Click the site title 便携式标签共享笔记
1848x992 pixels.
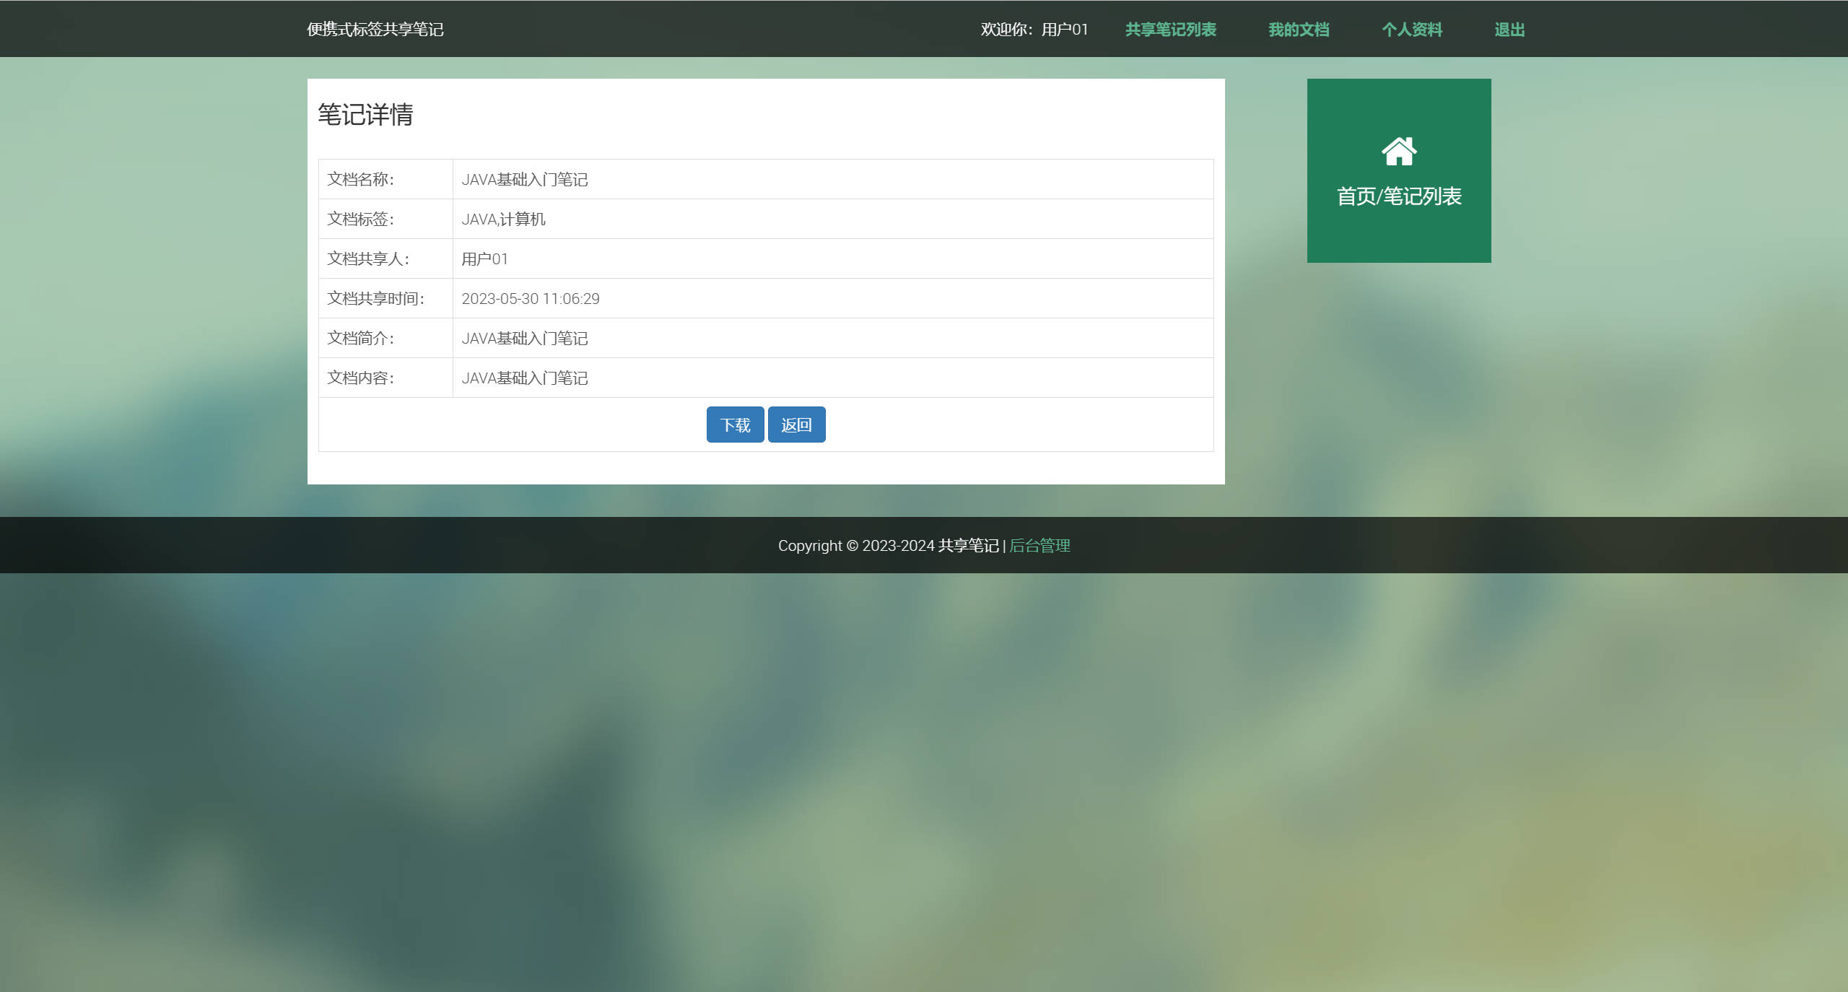point(375,30)
